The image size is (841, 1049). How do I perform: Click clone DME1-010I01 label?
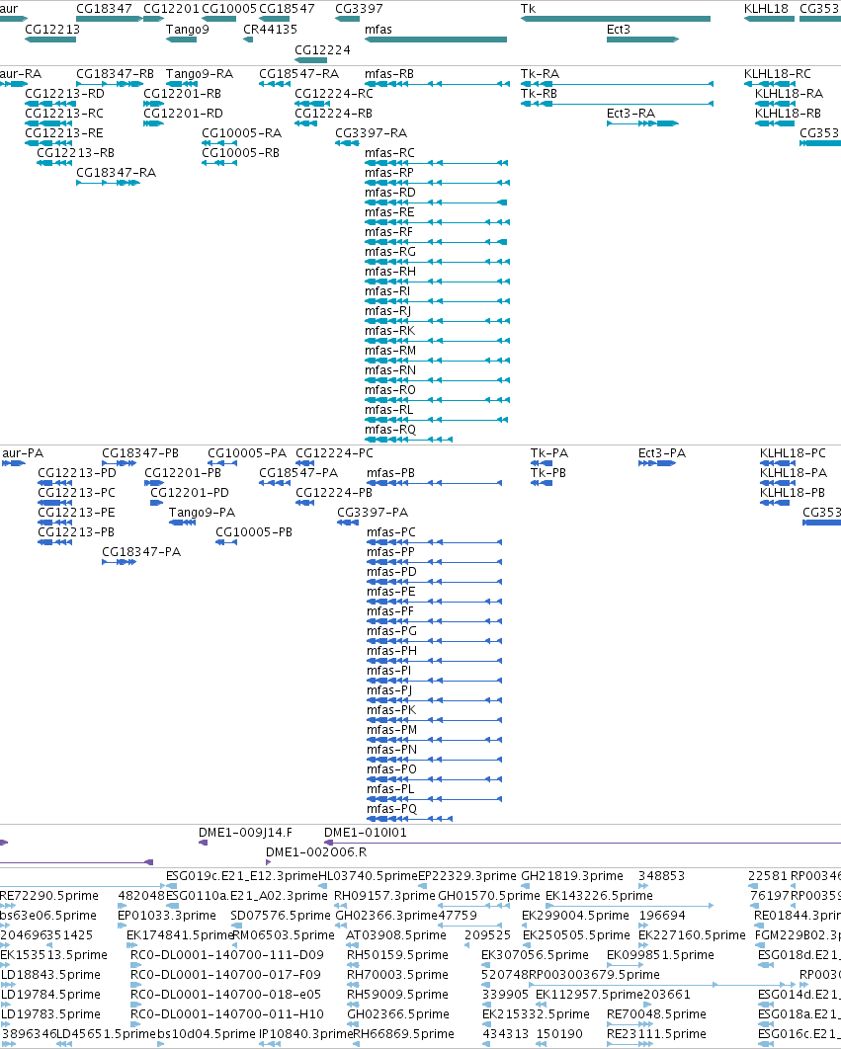tap(365, 833)
